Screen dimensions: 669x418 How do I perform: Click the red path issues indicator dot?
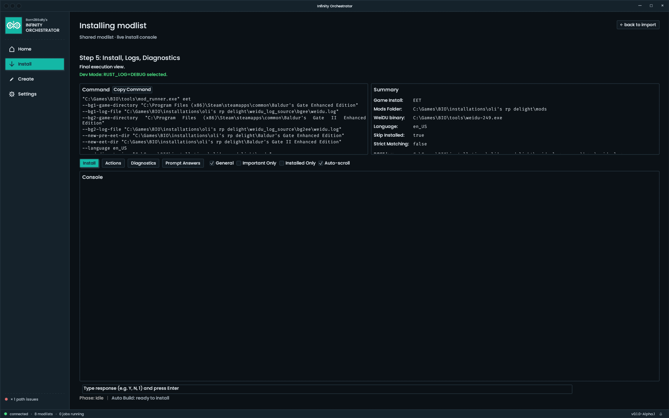click(x=6, y=400)
